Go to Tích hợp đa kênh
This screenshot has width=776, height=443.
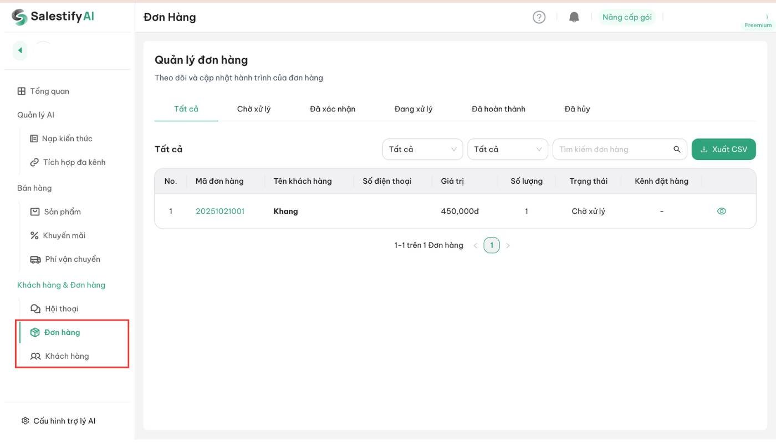point(74,162)
